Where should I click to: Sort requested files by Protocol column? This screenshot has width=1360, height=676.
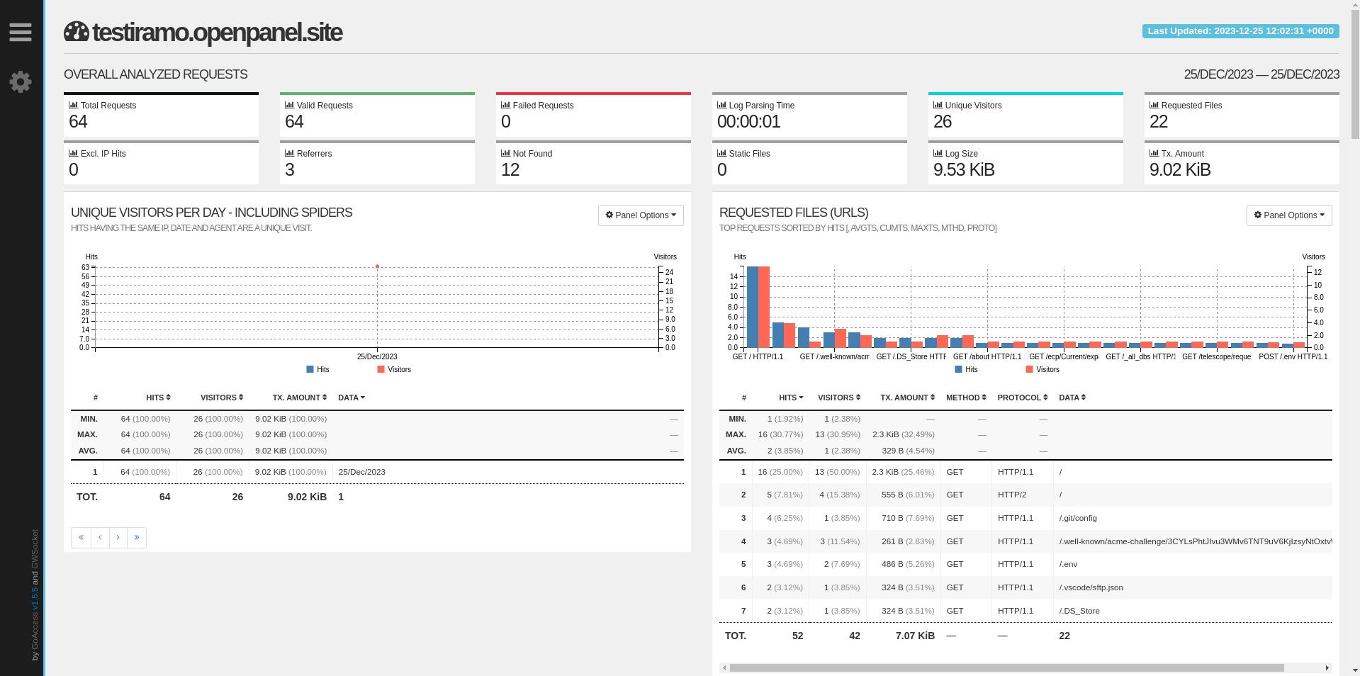(1023, 398)
